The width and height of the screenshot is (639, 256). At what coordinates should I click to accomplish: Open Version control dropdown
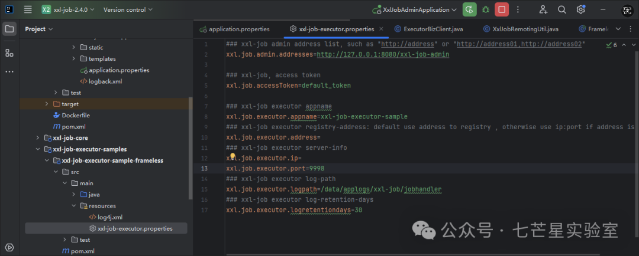tap(128, 9)
